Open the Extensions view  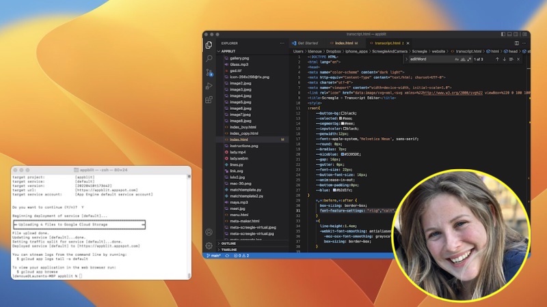(x=209, y=100)
